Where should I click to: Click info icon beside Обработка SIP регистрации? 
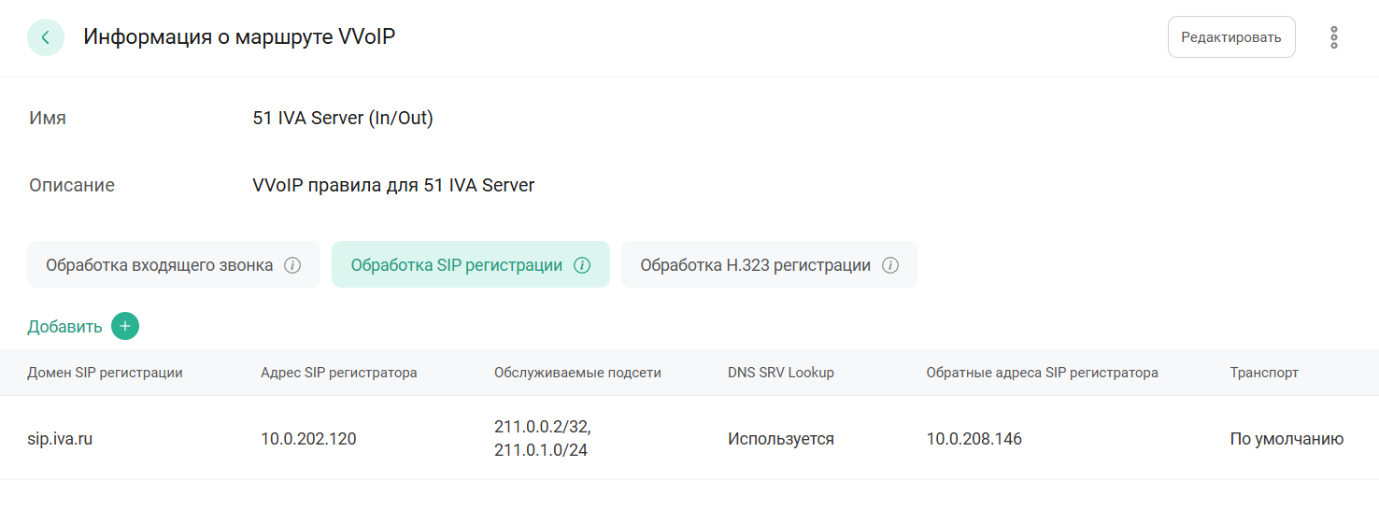(x=582, y=265)
